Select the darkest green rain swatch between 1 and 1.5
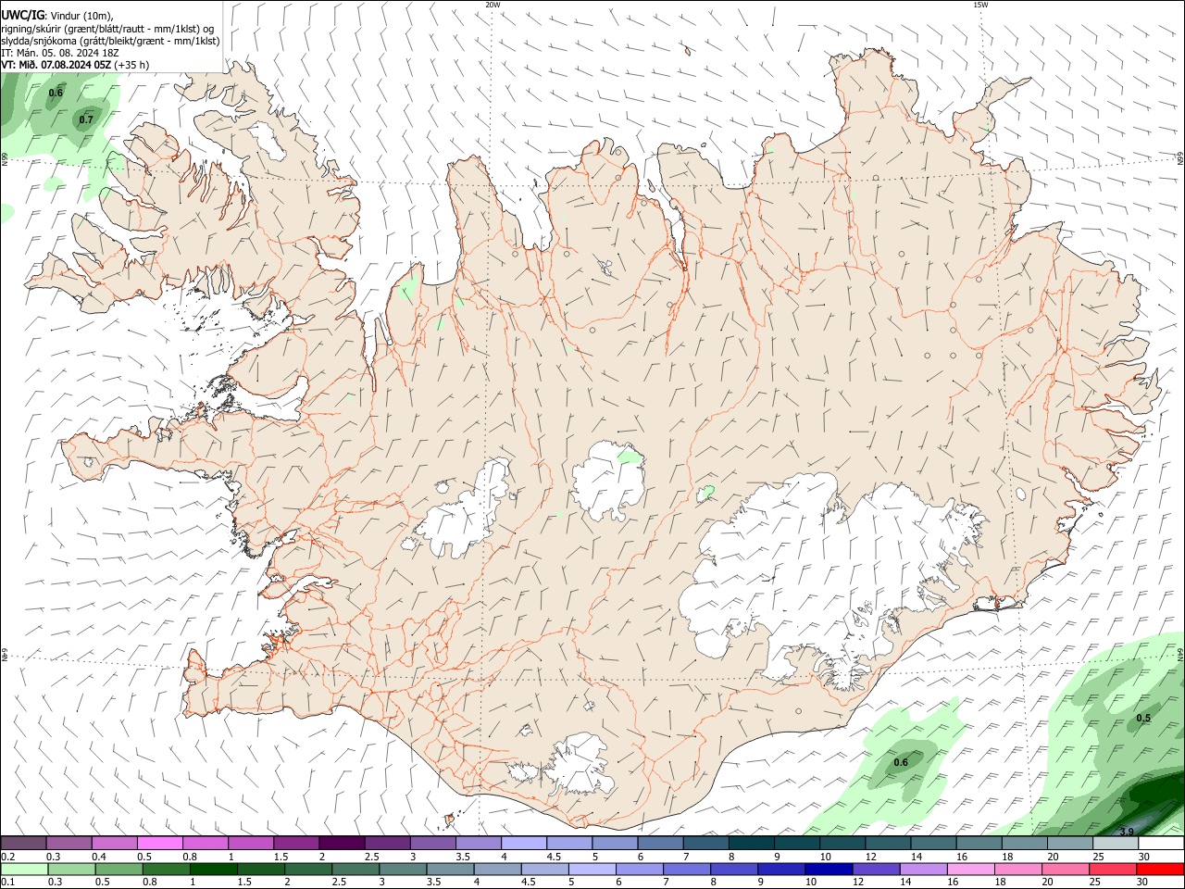The image size is (1185, 889). [213, 869]
